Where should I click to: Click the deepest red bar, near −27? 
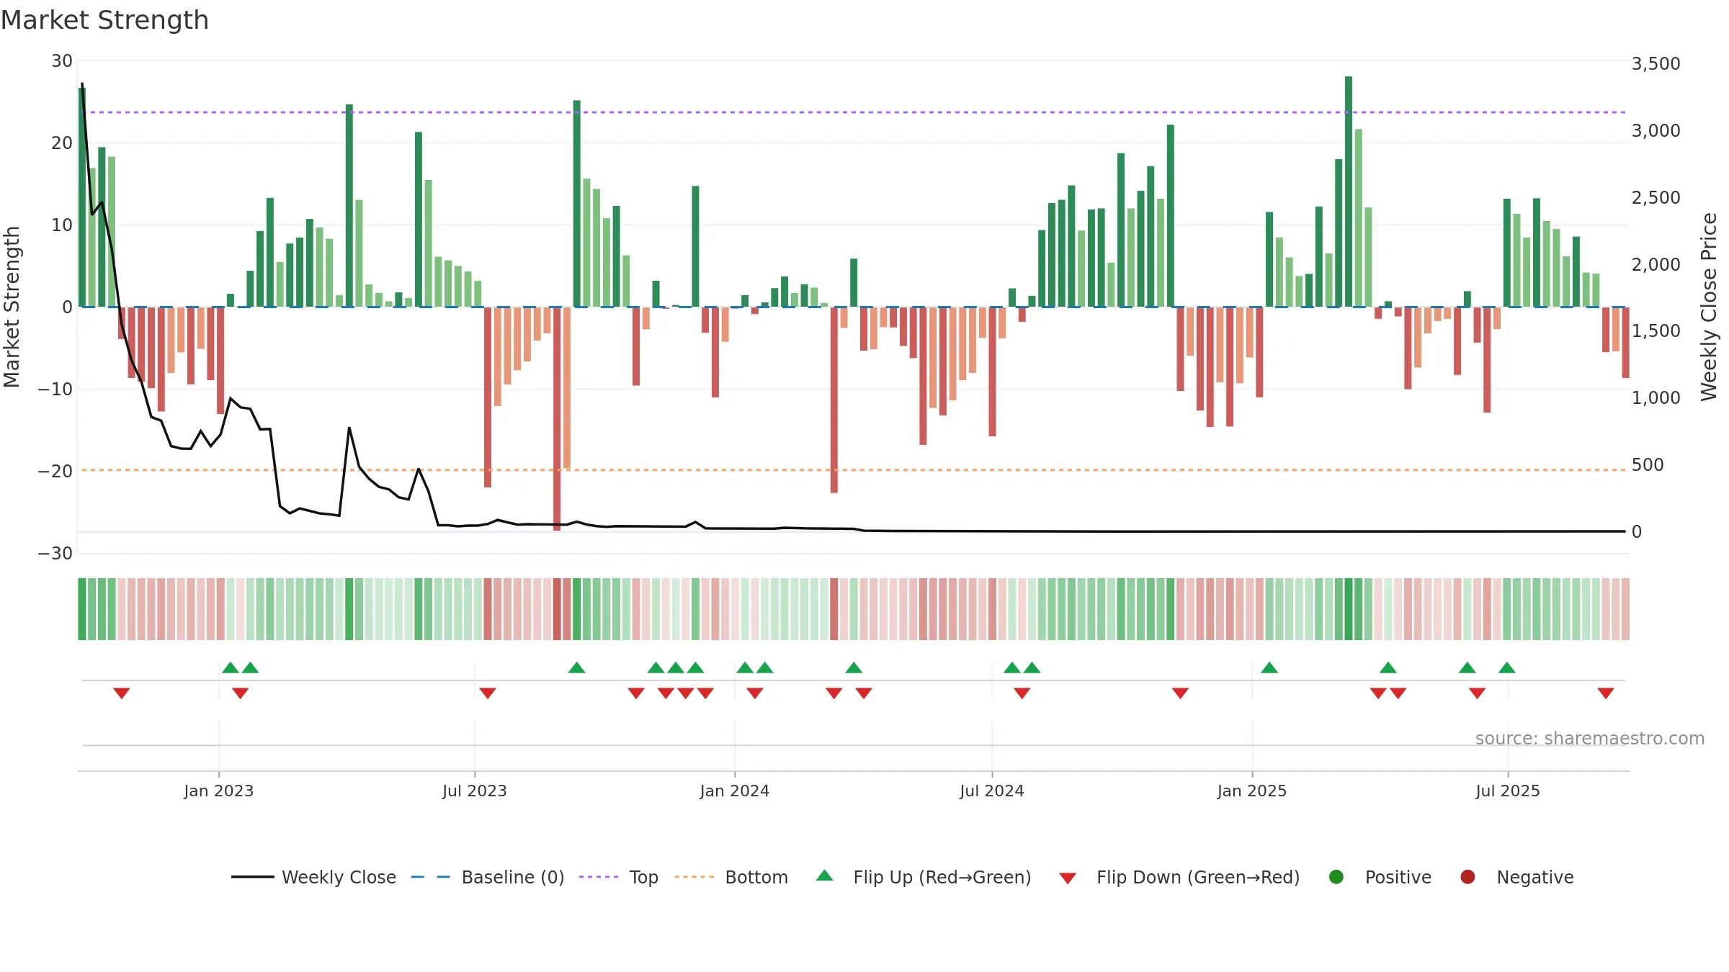(x=557, y=419)
